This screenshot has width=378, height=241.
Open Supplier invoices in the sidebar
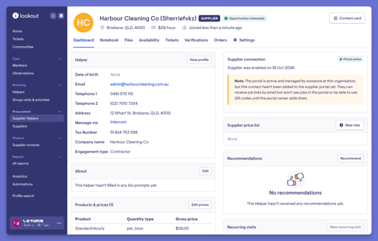26,145
